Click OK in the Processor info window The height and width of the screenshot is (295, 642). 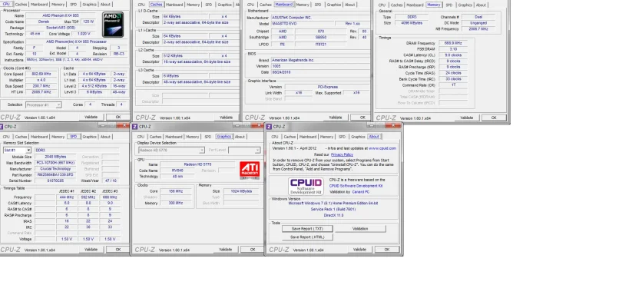(118, 118)
